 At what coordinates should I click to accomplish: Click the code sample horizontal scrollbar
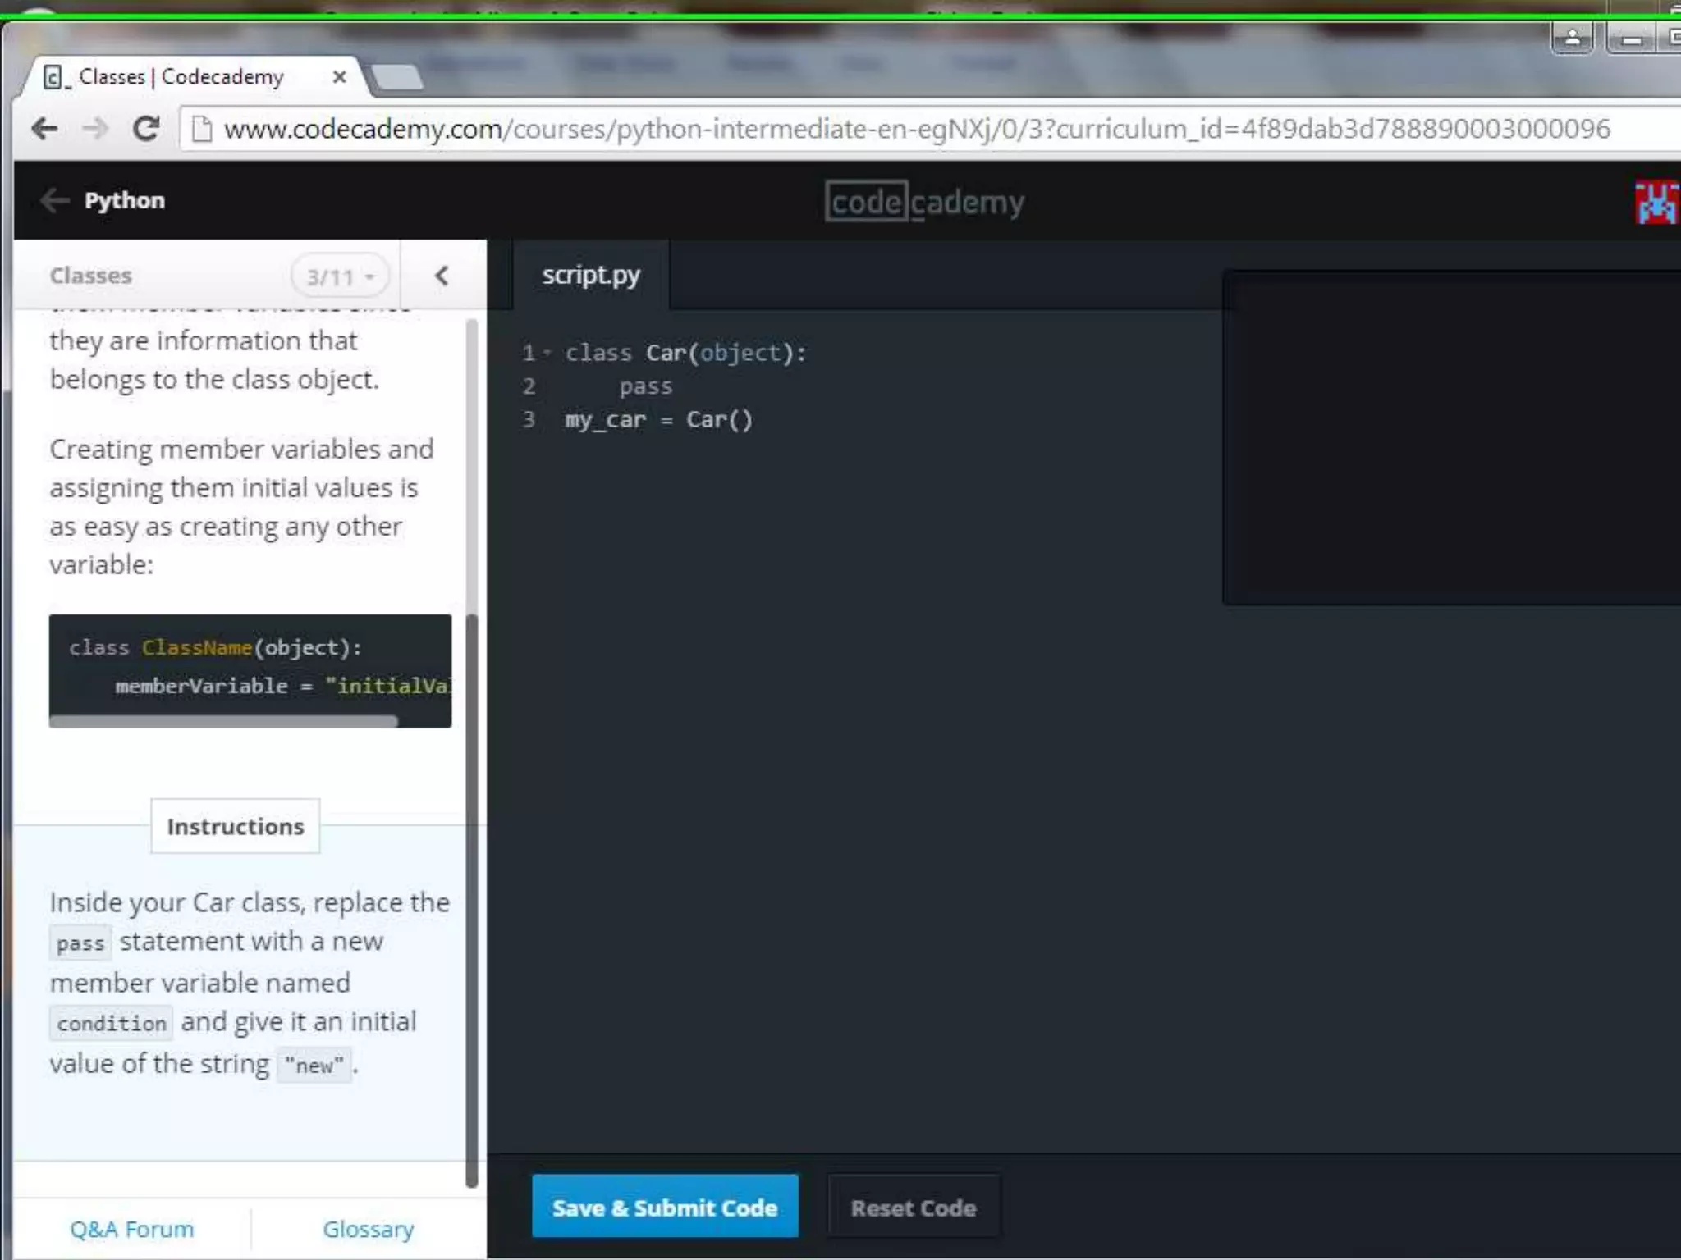click(223, 721)
